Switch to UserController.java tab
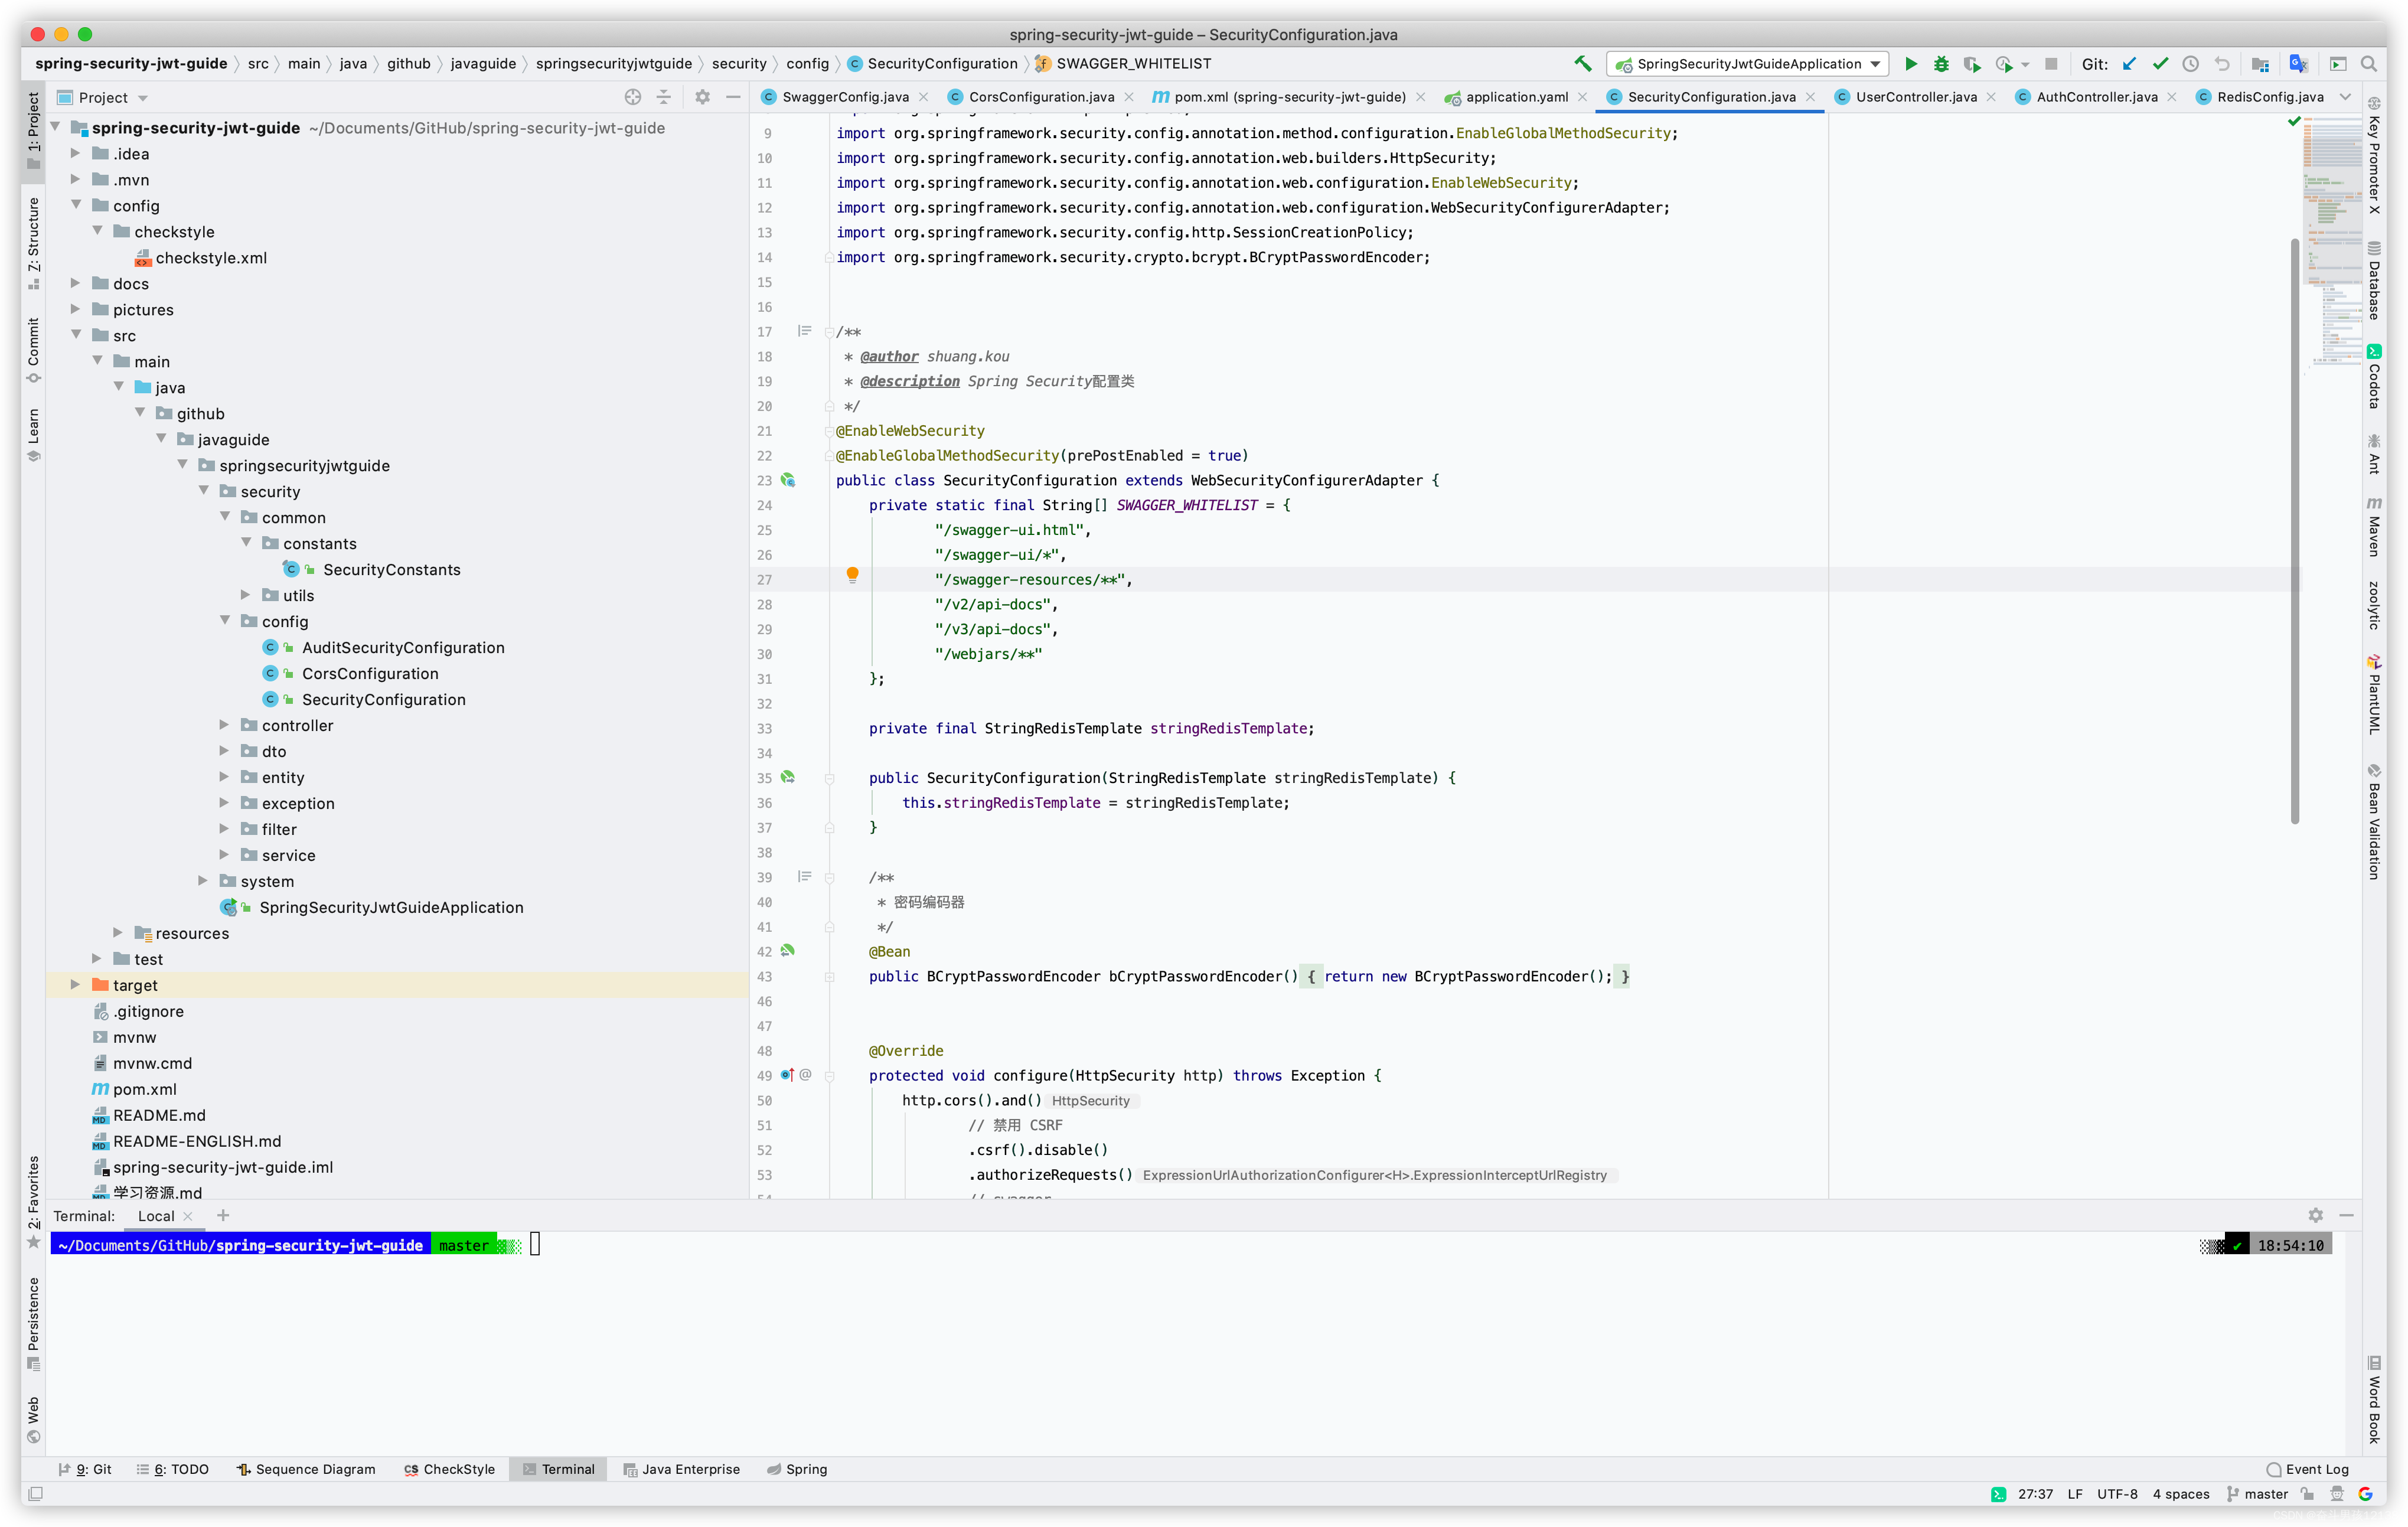 1914,97
